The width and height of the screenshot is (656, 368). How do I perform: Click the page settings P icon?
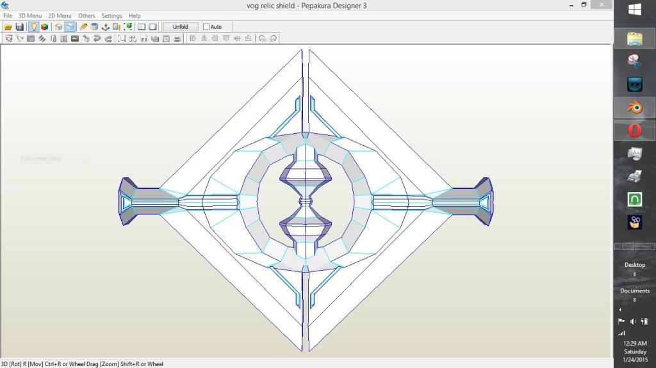pyautogui.click(x=144, y=38)
